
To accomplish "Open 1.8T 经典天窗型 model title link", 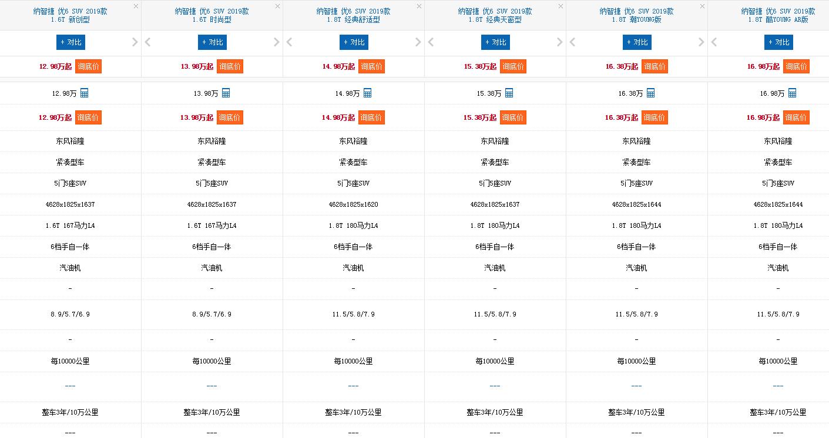I will 495,15.
